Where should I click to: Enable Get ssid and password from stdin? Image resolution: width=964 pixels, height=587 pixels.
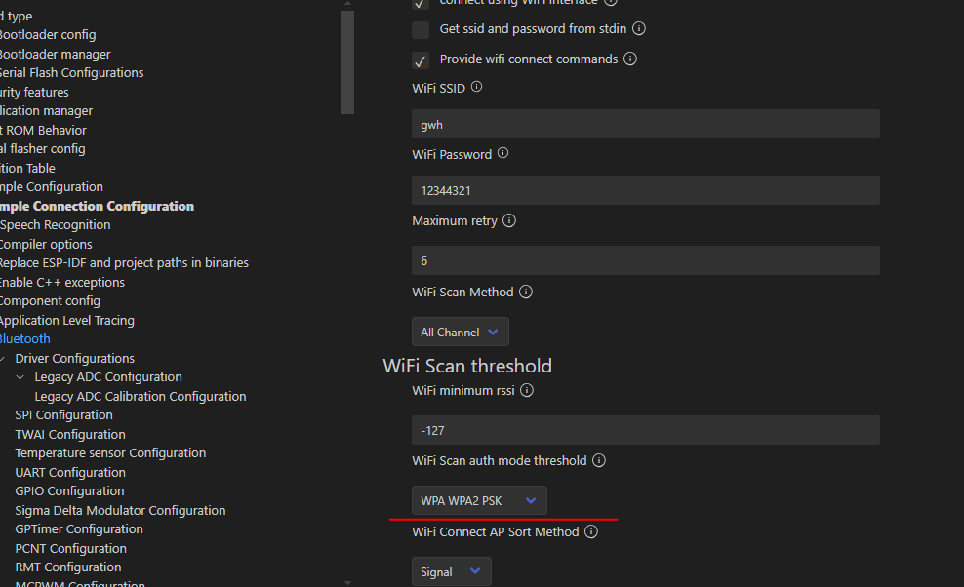[421, 29]
